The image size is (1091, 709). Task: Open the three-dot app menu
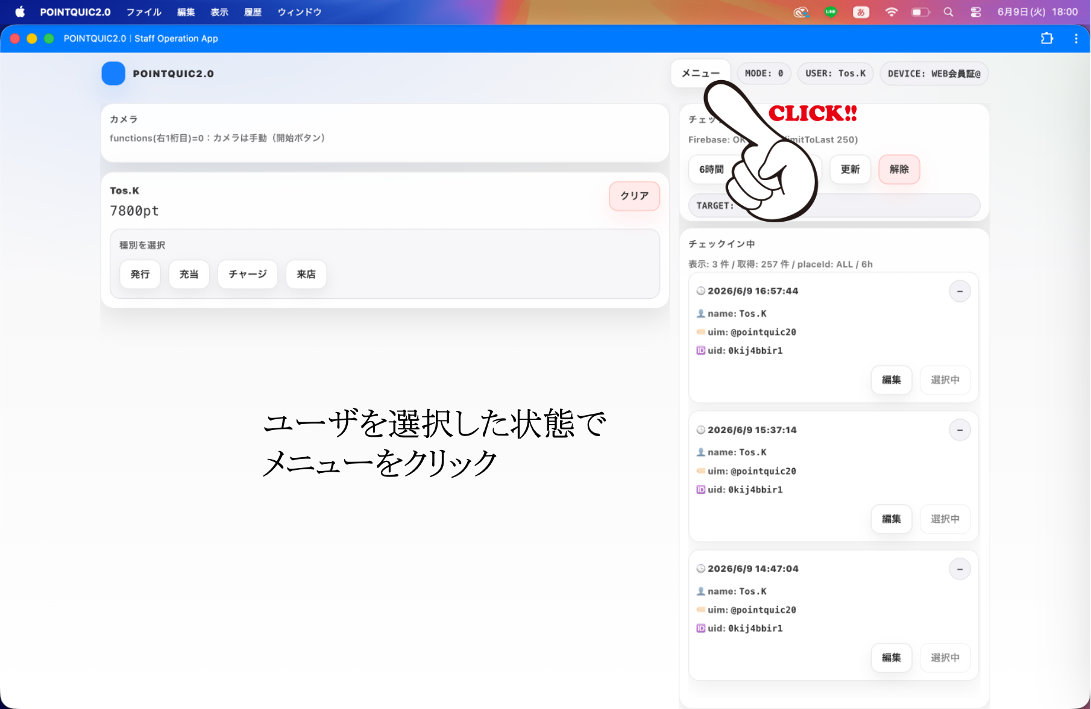pos(1076,39)
